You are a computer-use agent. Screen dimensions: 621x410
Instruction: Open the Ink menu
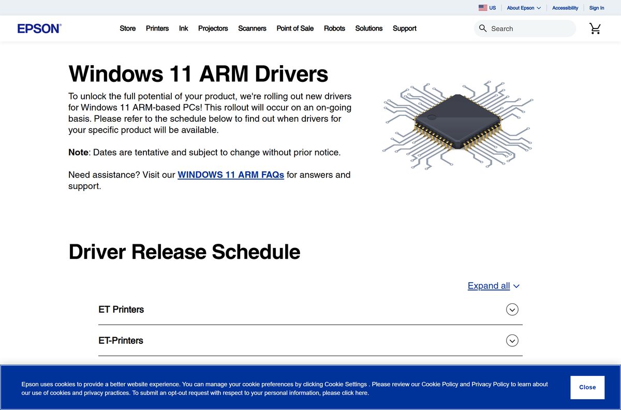[184, 28]
